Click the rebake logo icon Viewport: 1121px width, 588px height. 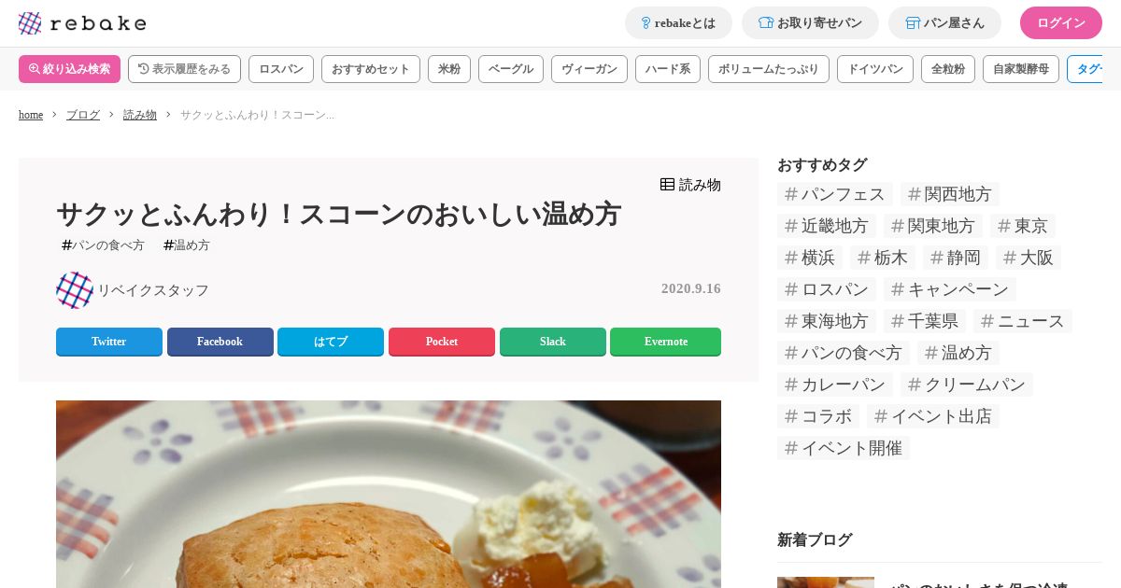click(30, 23)
